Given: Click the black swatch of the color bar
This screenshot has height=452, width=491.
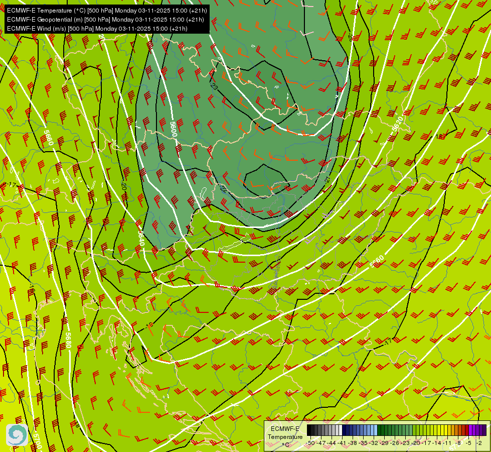Looking at the screenshot, I should coord(309,430).
